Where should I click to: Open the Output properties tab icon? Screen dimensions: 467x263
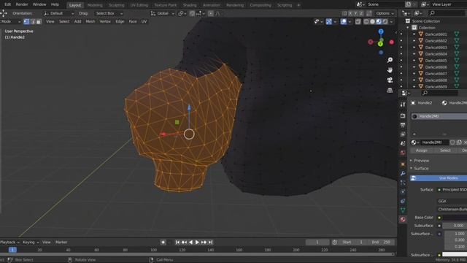tap(403, 125)
